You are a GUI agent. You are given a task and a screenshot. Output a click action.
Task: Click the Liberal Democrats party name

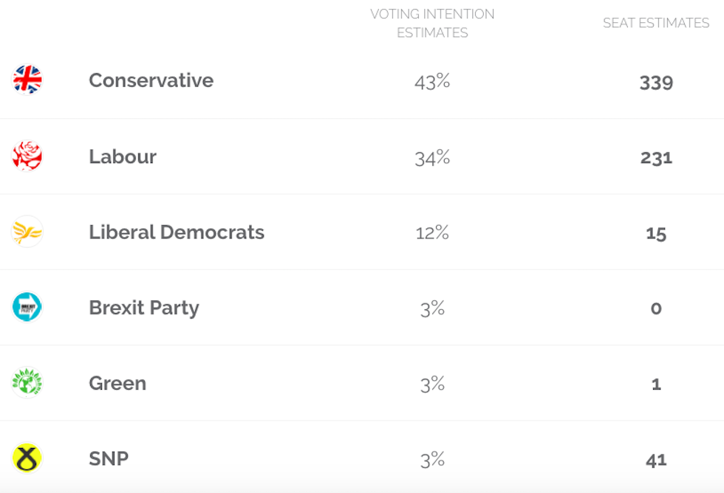coord(177,232)
